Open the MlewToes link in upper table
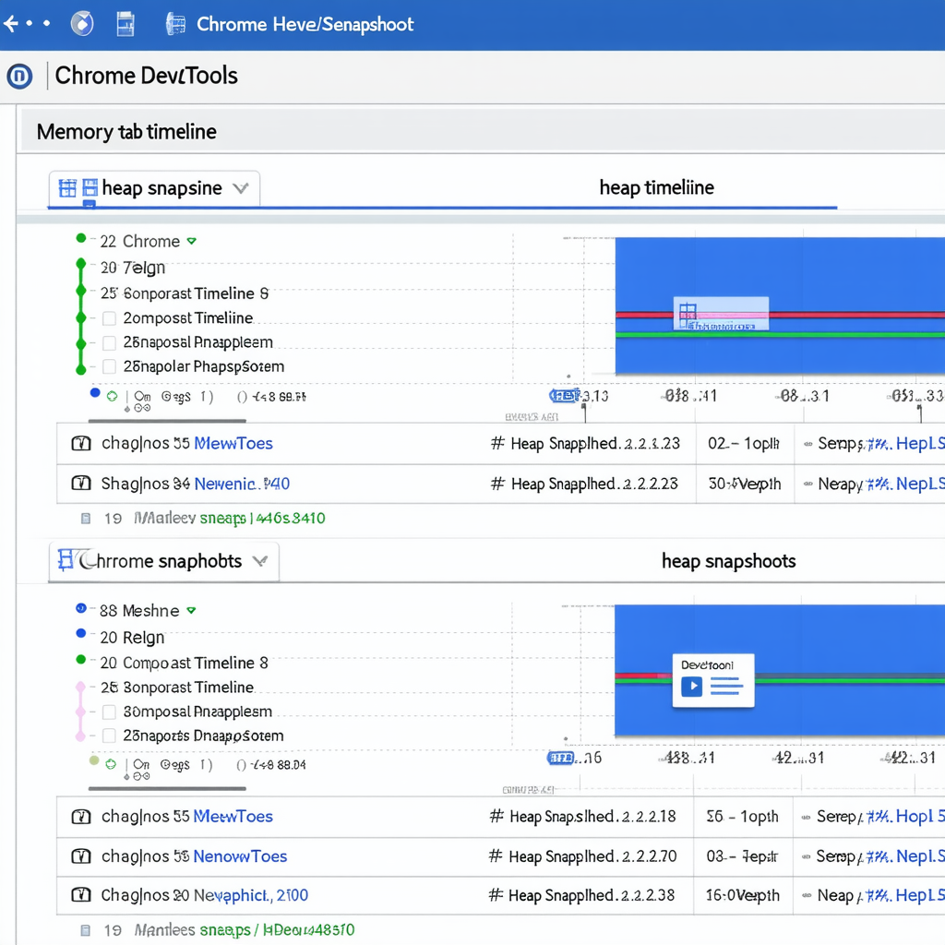This screenshot has height=945, width=945. coord(233,444)
